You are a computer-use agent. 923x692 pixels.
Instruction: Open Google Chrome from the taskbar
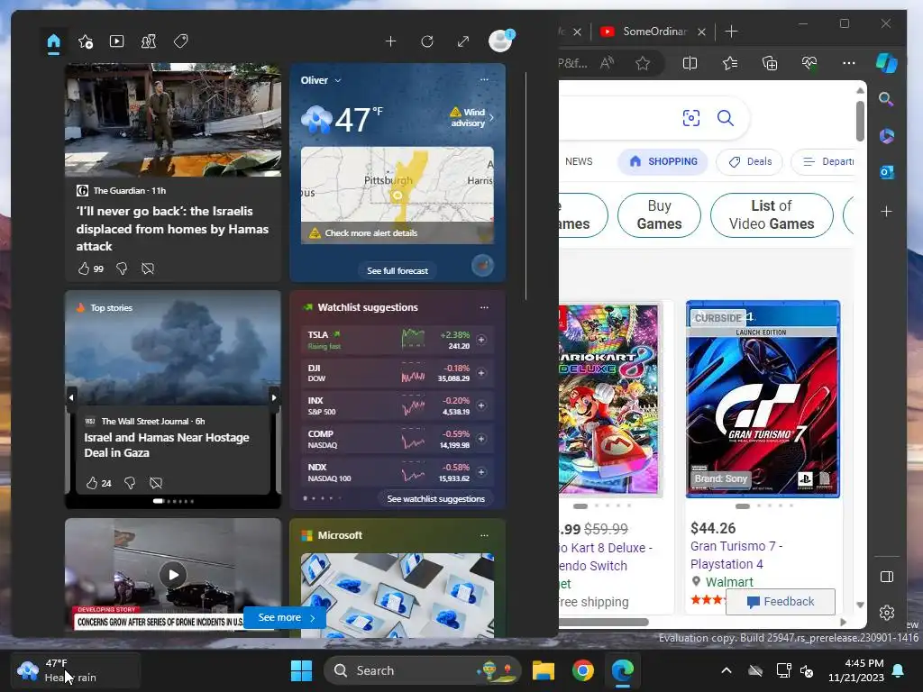583,670
